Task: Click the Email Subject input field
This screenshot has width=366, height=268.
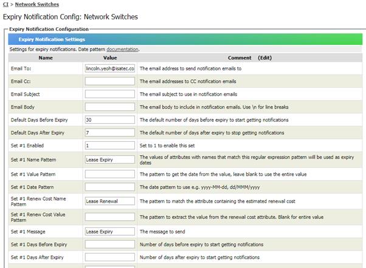Action: tap(110, 94)
